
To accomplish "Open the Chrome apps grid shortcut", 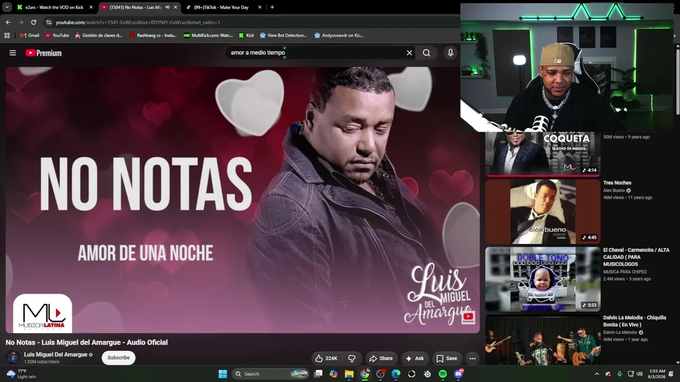I will pos(7,36).
